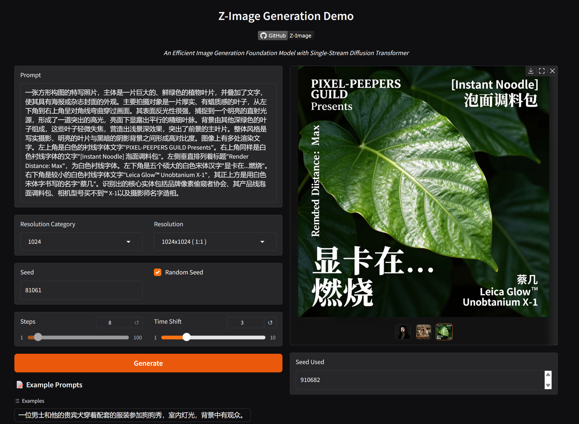Toggle the Random Seed checkbox
Screen dimensions: 579x424
tap(158, 272)
